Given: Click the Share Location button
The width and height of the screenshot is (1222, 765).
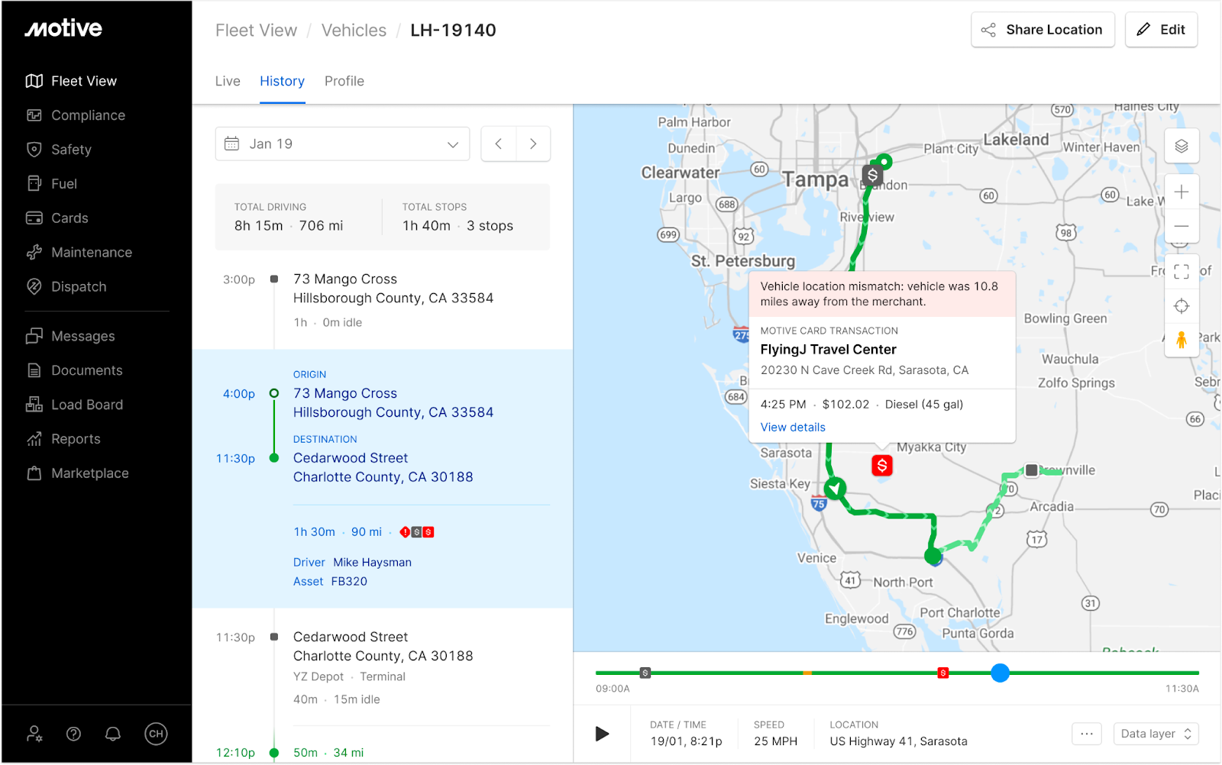Looking at the screenshot, I should [x=1043, y=30].
